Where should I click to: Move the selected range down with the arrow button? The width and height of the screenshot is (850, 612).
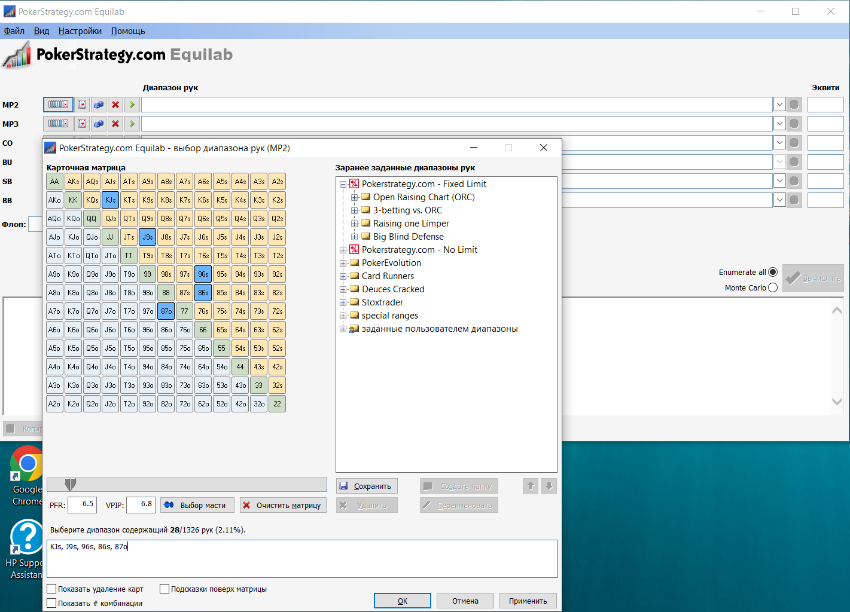point(549,486)
